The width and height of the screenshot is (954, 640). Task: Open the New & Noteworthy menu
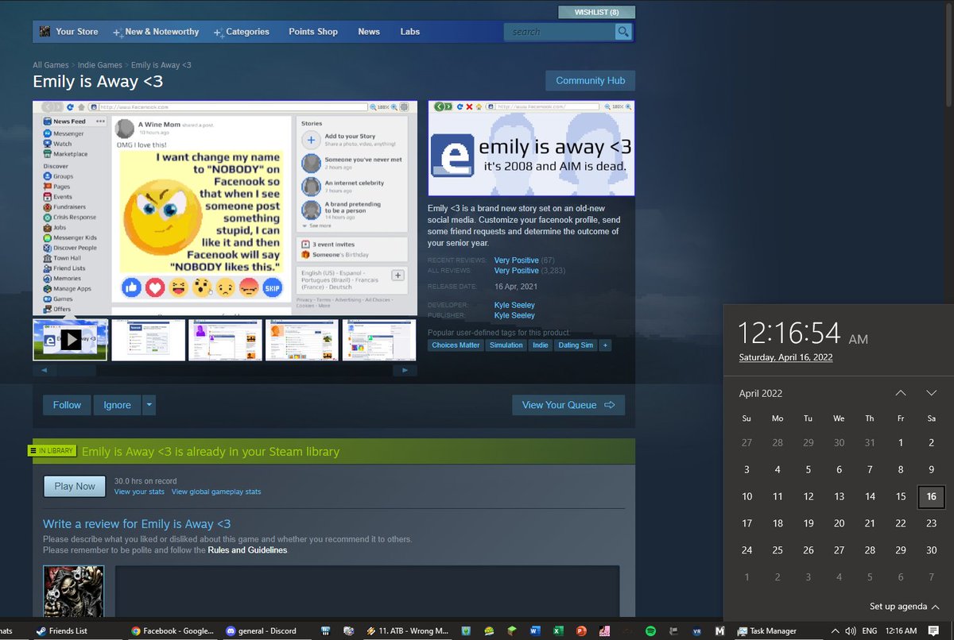(156, 32)
